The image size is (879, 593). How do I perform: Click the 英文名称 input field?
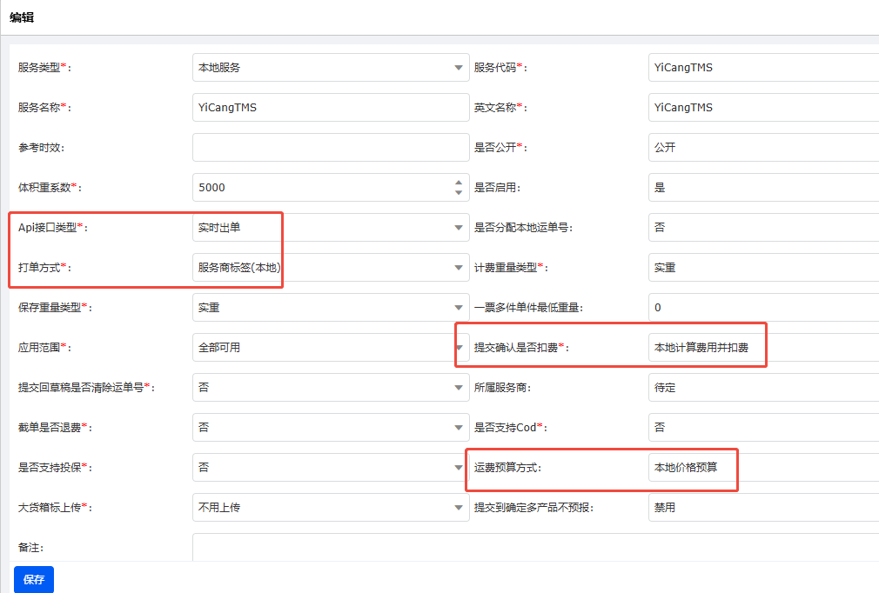[762, 108]
